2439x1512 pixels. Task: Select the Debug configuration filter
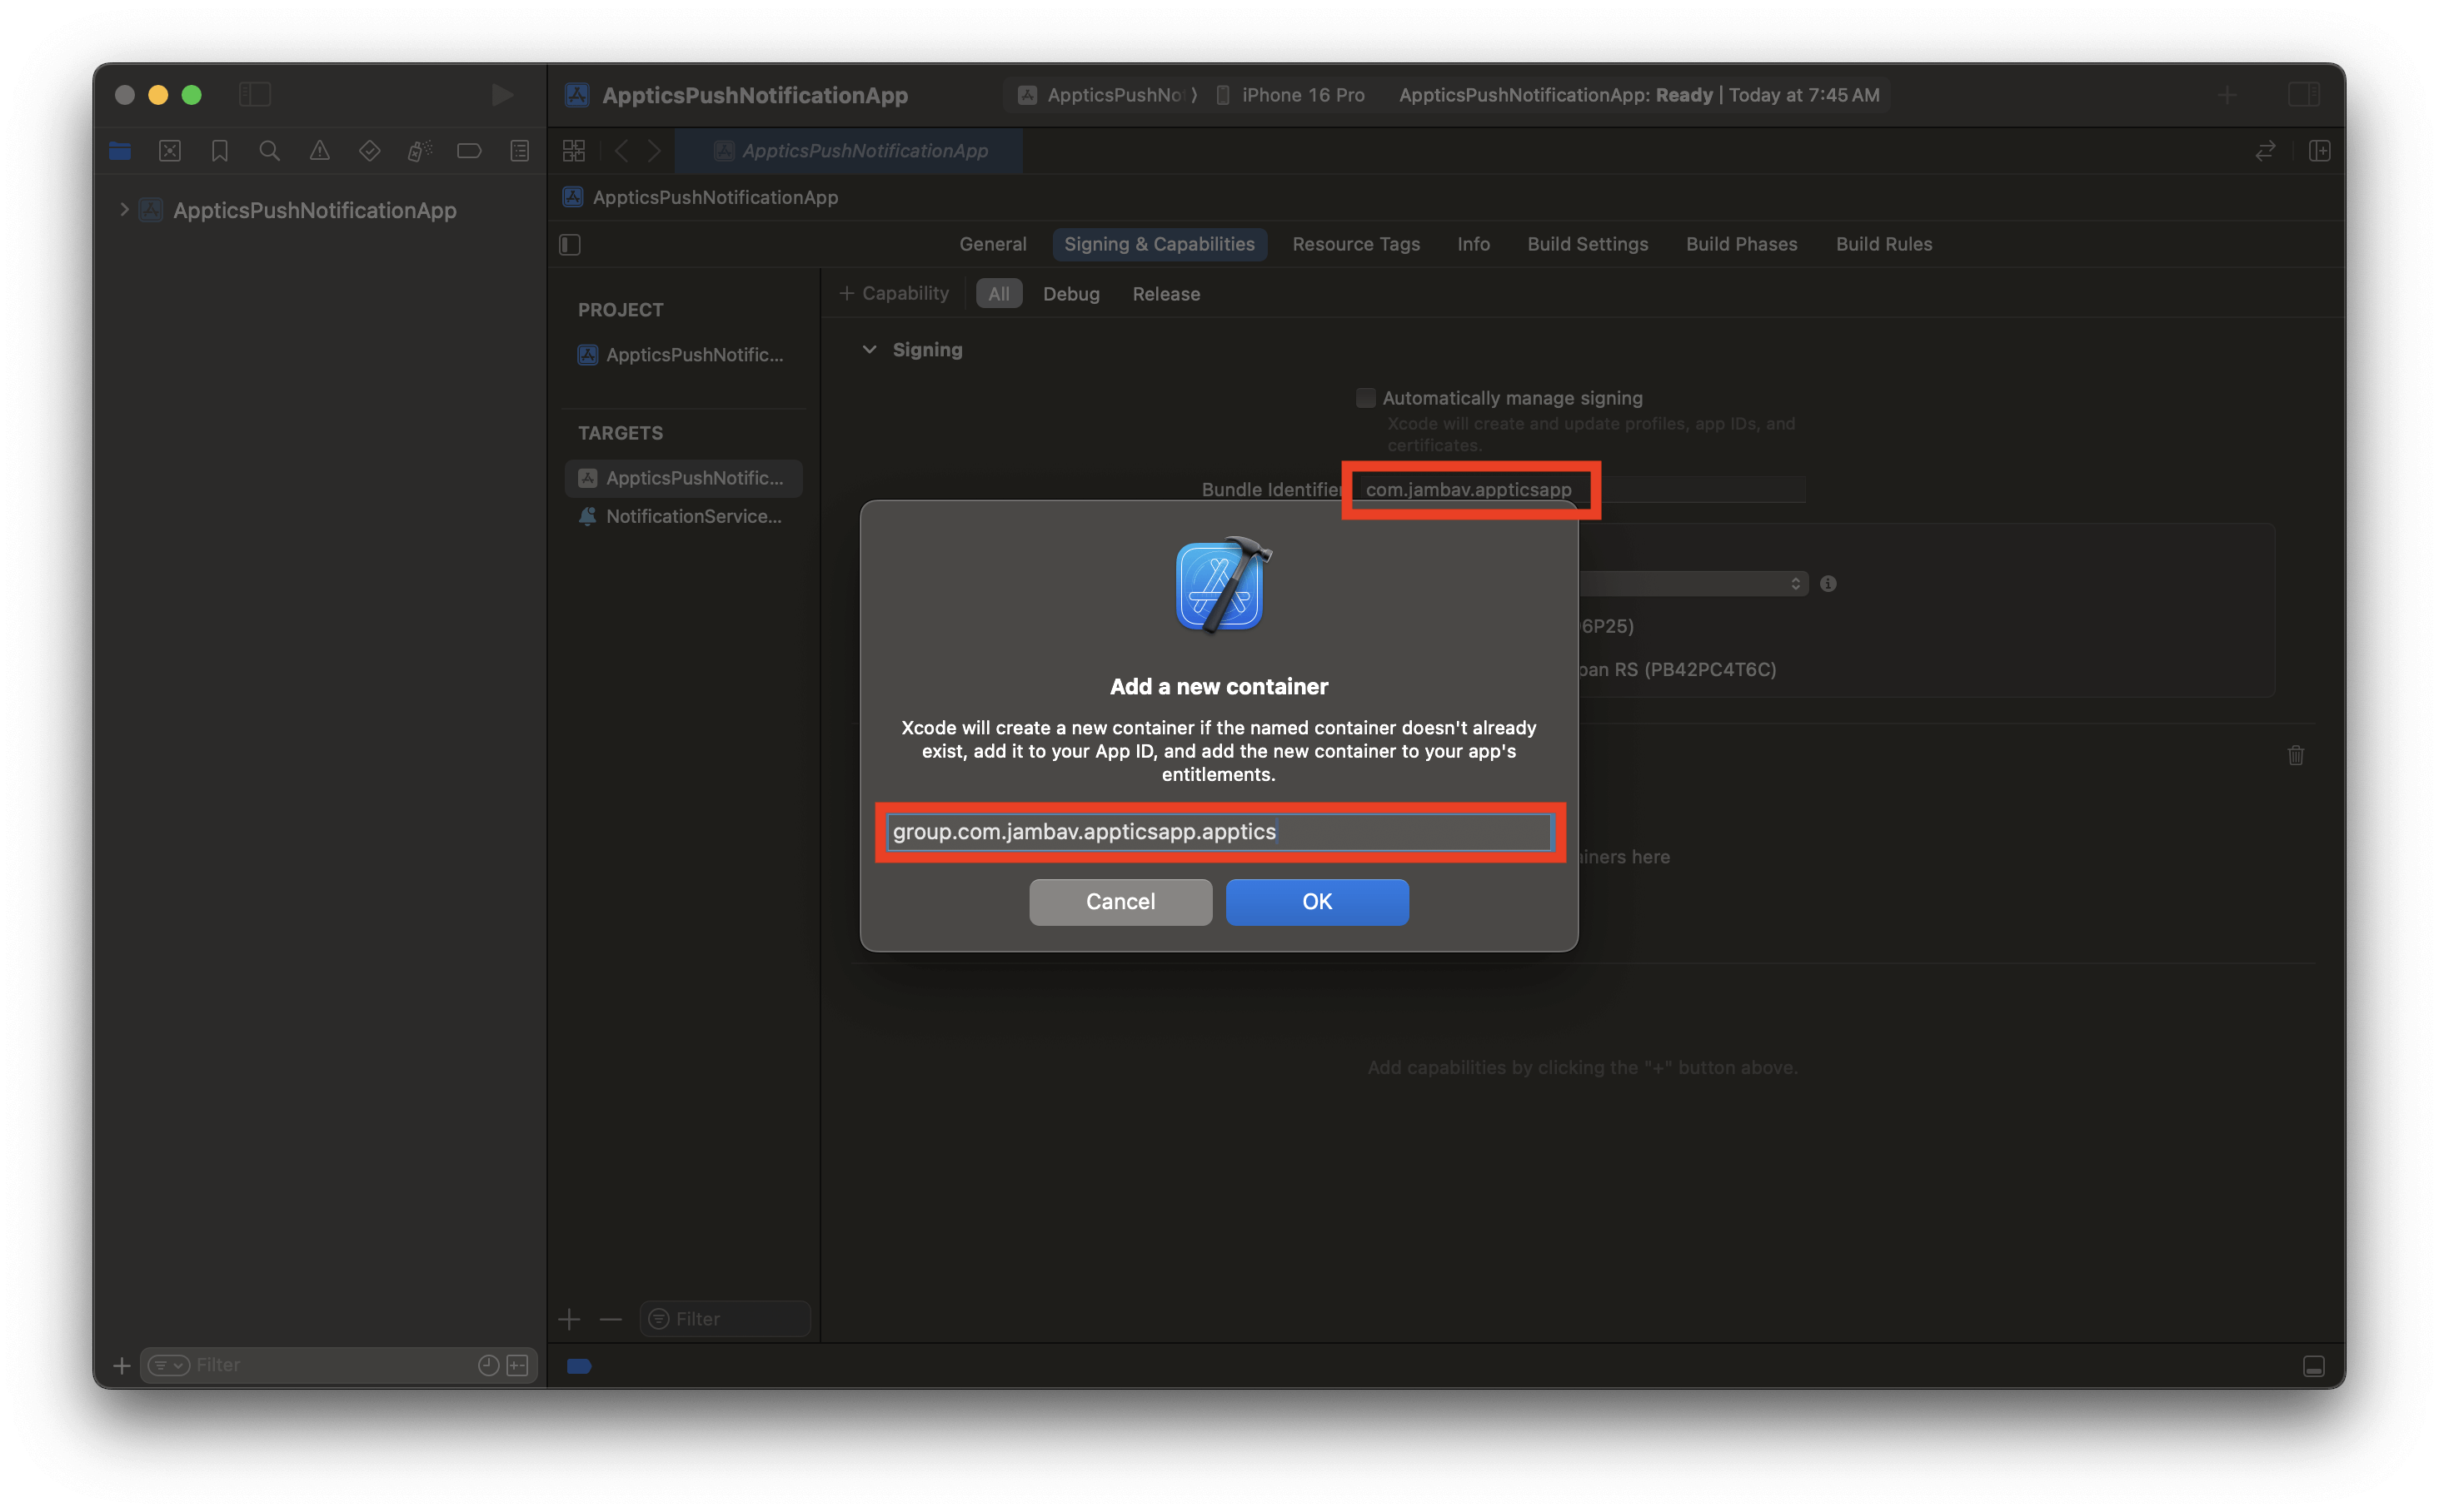coord(1070,294)
